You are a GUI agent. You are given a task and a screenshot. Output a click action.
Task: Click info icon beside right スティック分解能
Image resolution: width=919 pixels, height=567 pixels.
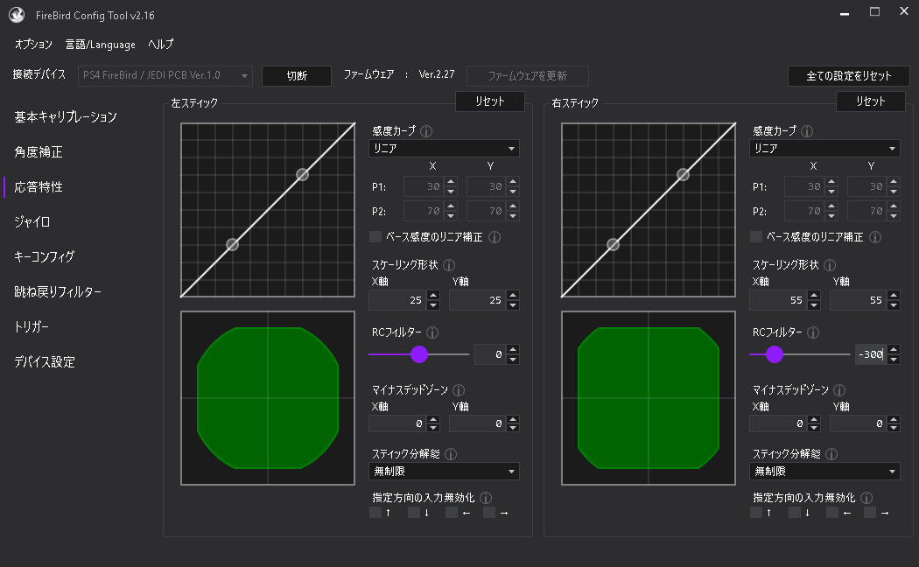(x=831, y=454)
